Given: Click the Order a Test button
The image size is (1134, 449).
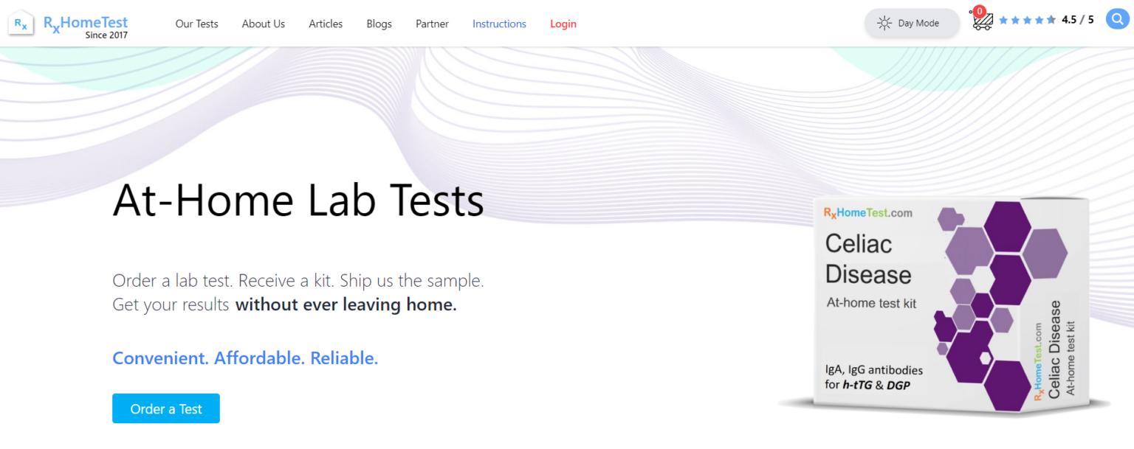Looking at the screenshot, I should pyautogui.click(x=165, y=408).
